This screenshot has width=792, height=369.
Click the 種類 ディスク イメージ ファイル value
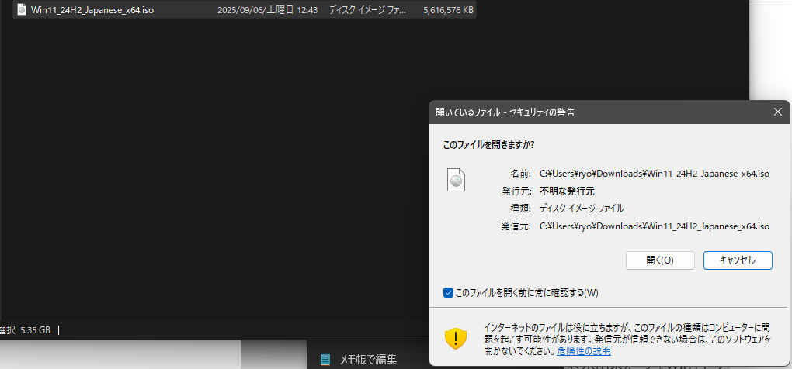coord(582,209)
